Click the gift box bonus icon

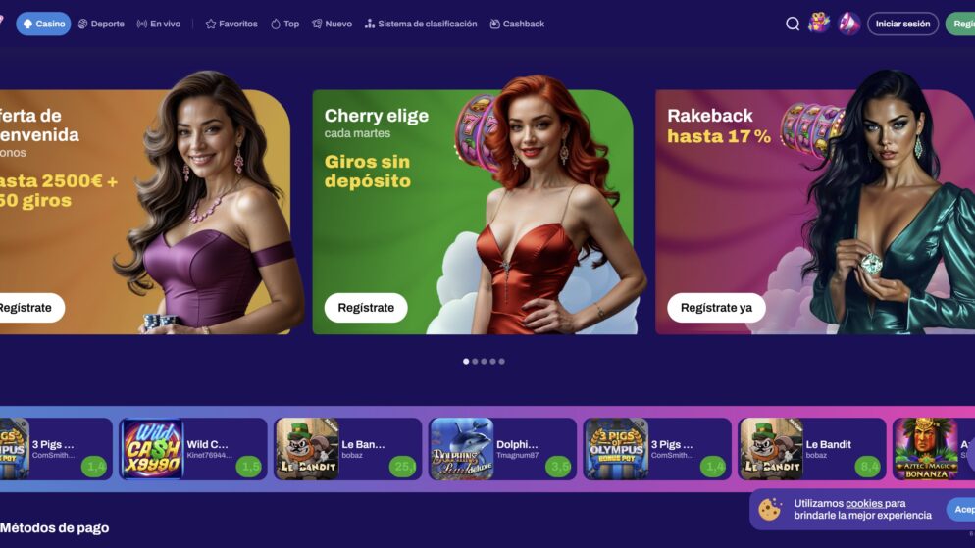pyautogui.click(x=819, y=24)
